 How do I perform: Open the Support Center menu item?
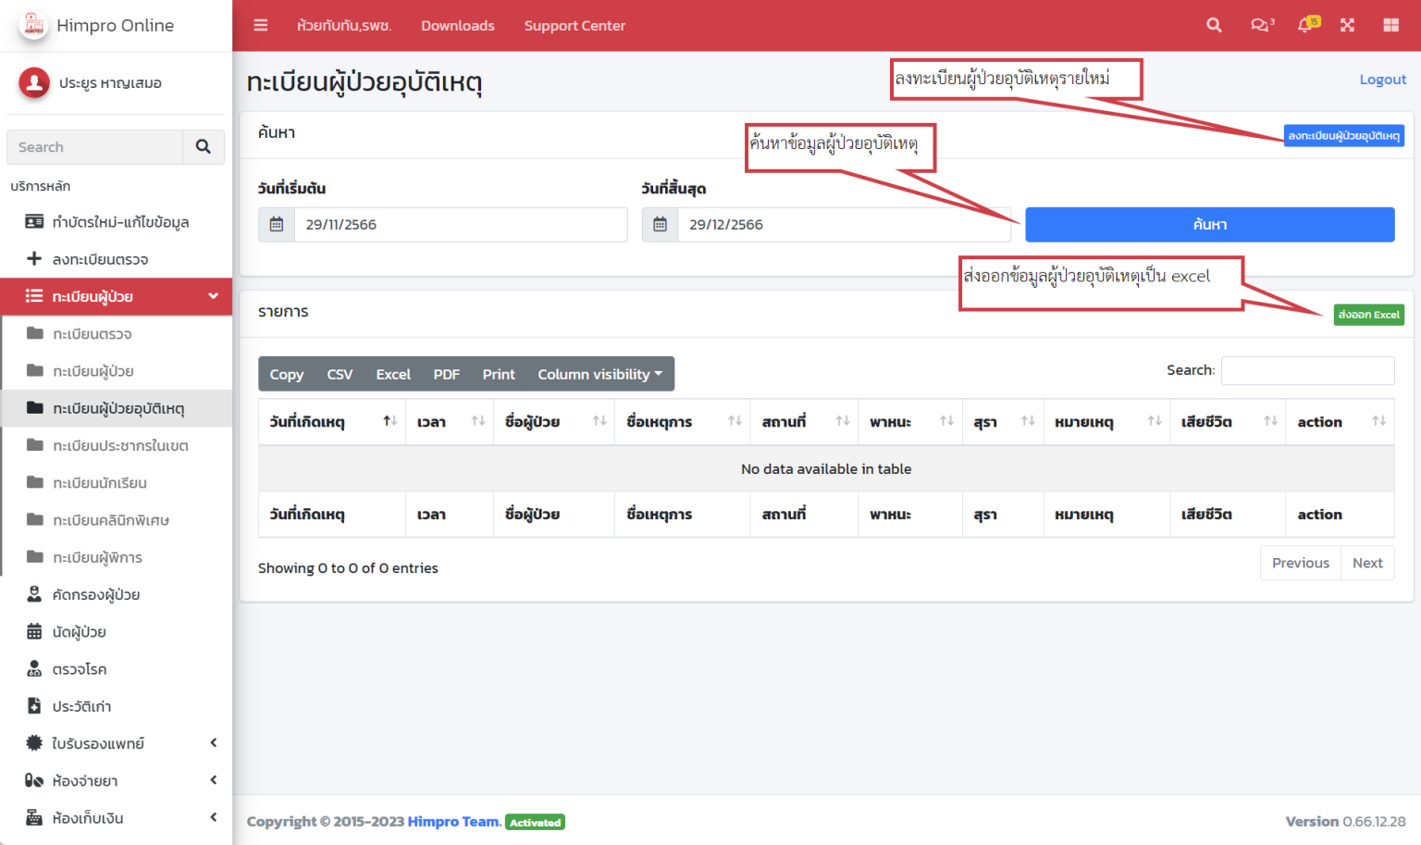[x=575, y=25]
